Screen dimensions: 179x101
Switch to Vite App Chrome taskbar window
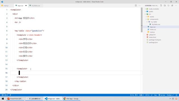tap(71, 98)
